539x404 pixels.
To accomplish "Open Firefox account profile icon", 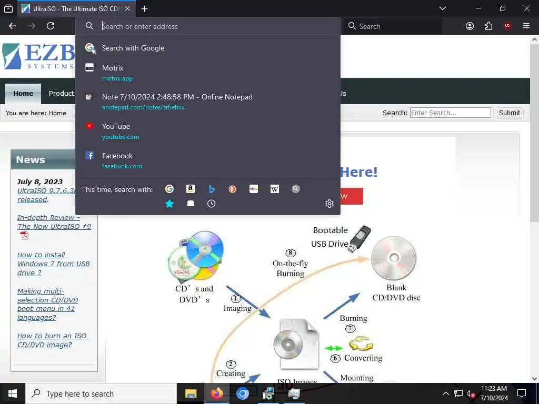I will pyautogui.click(x=470, y=26).
